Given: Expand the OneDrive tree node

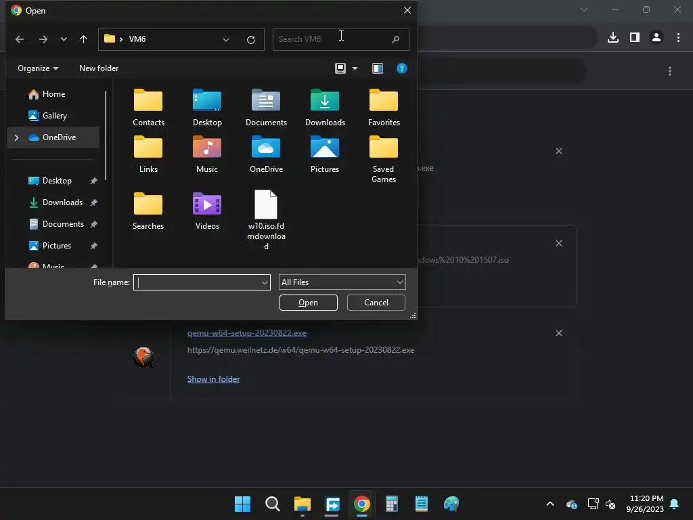Looking at the screenshot, I should coord(16,137).
